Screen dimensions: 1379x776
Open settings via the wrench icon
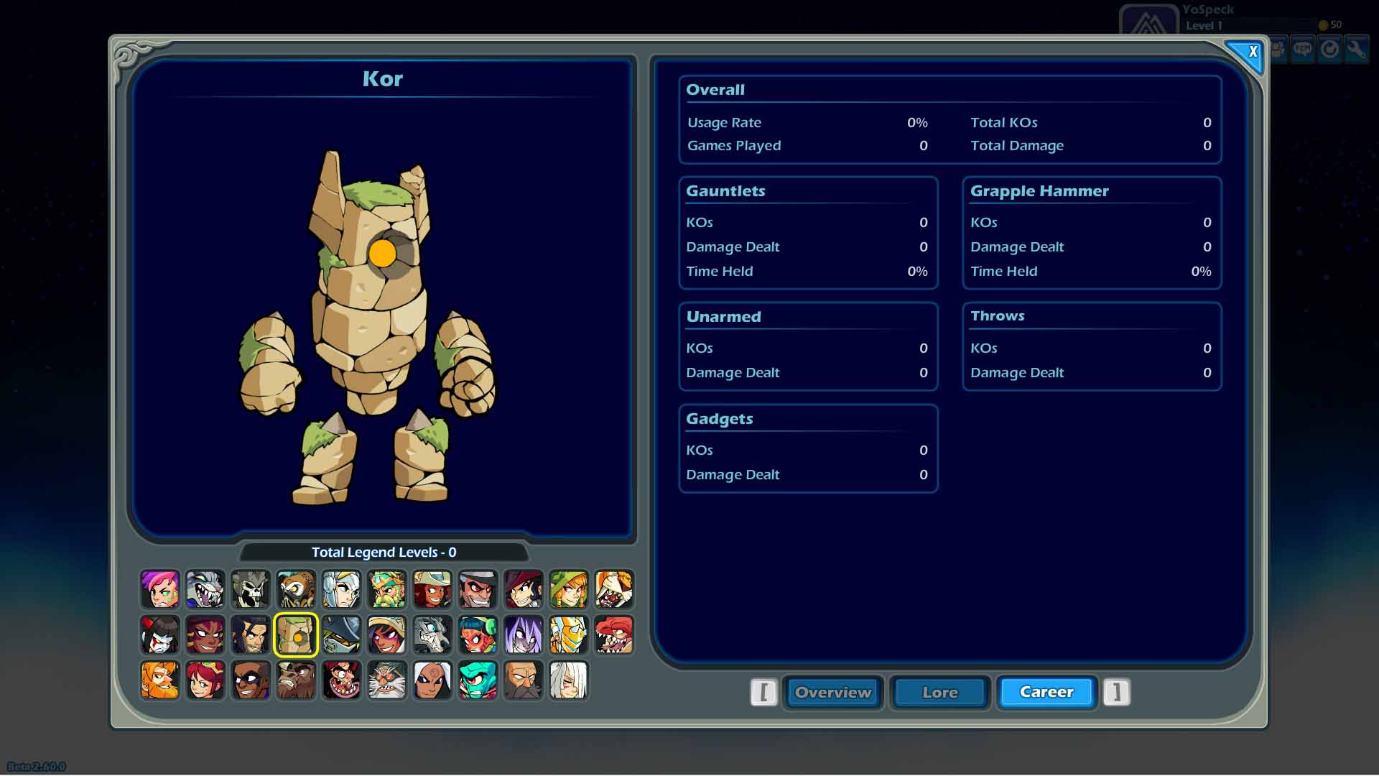coord(1356,50)
